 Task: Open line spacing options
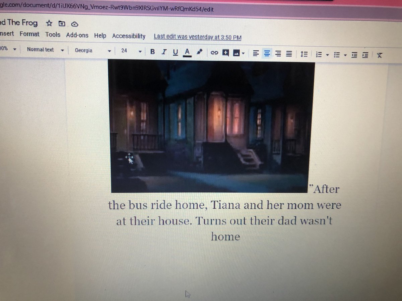[x=304, y=54]
